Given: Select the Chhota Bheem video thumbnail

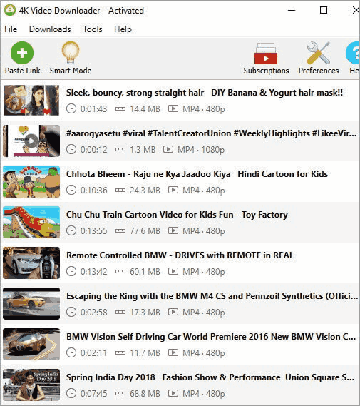Looking at the screenshot, I should [x=31, y=181].
